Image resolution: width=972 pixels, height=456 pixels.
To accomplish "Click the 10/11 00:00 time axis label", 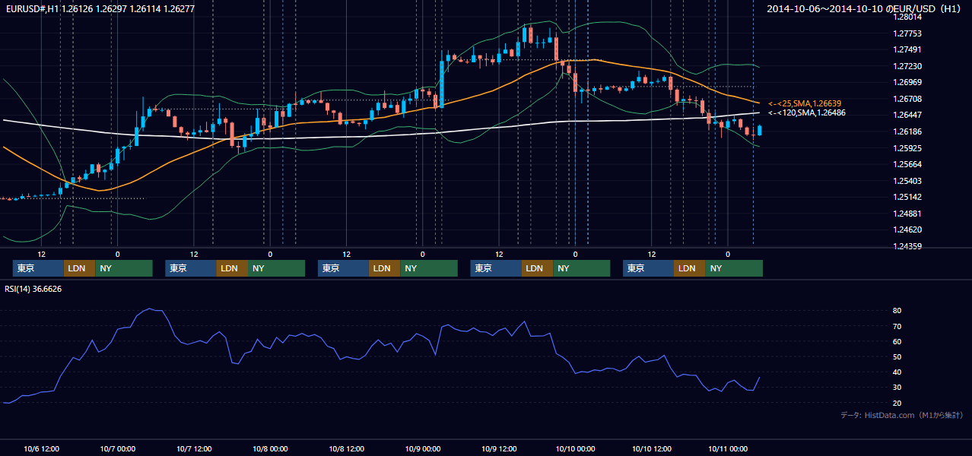I will click(728, 448).
